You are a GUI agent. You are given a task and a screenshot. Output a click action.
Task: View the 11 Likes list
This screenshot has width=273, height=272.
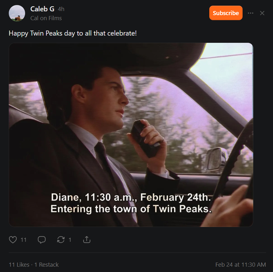click(19, 265)
